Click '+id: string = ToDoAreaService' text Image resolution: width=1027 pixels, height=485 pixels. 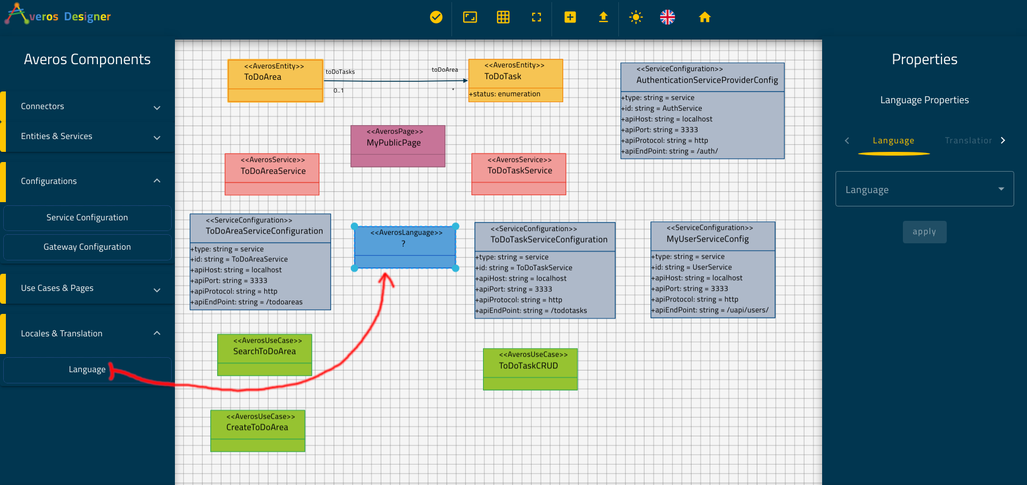[x=239, y=259]
